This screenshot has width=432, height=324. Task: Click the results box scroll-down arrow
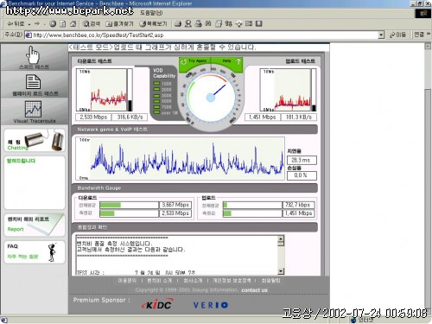pyautogui.click(x=281, y=271)
